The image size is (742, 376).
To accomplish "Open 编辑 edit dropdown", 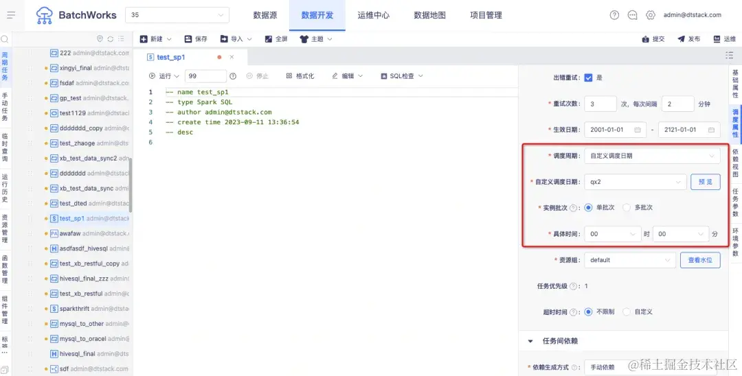I will click(x=348, y=76).
